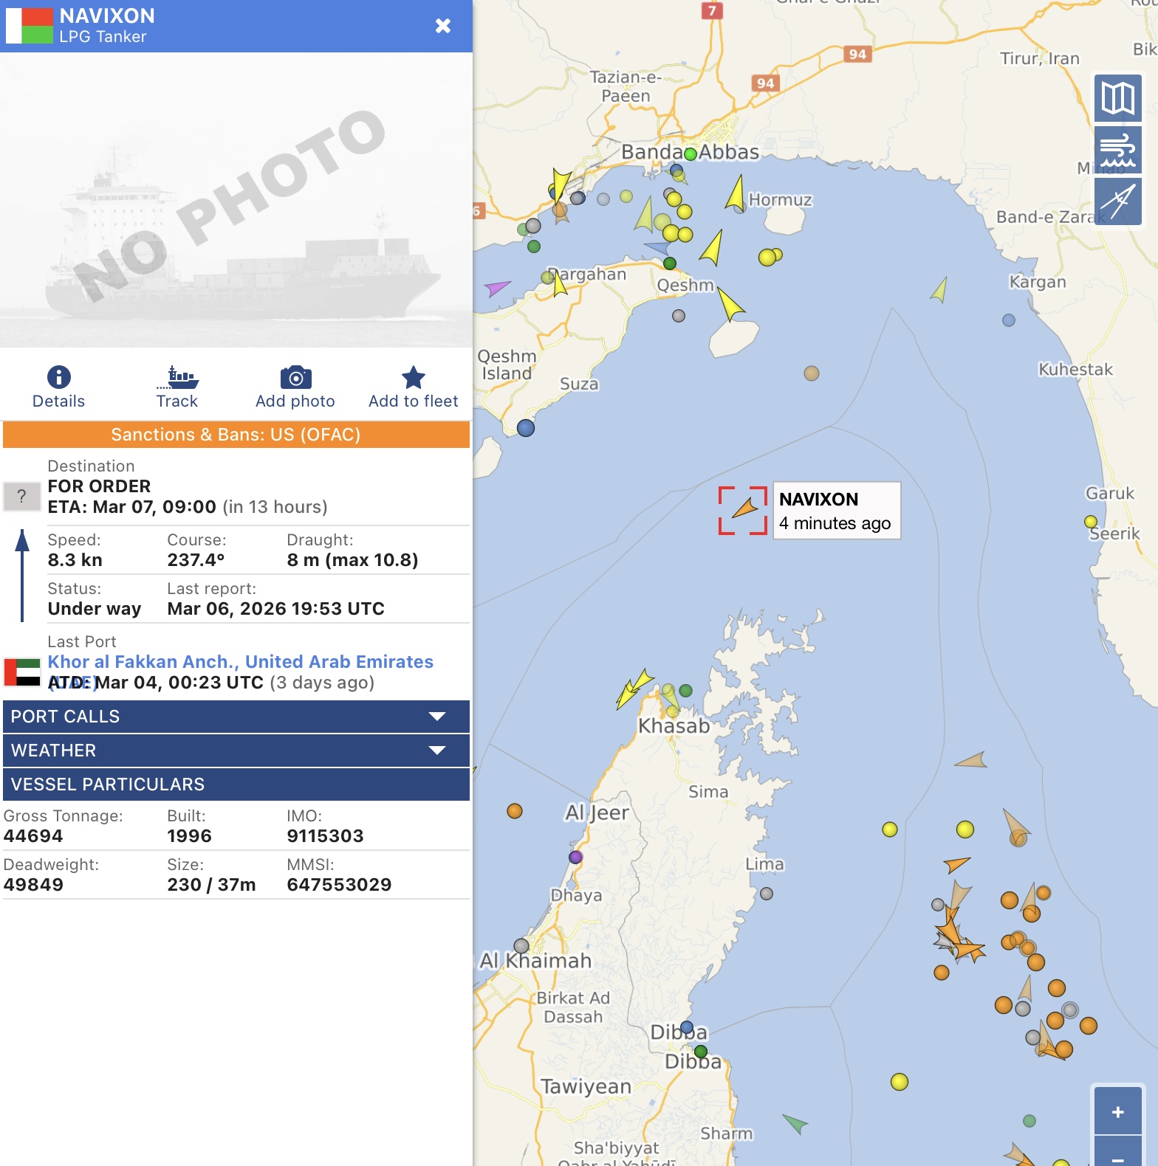Click the size value 230 / 37m
The image size is (1158, 1166).
coord(212,885)
